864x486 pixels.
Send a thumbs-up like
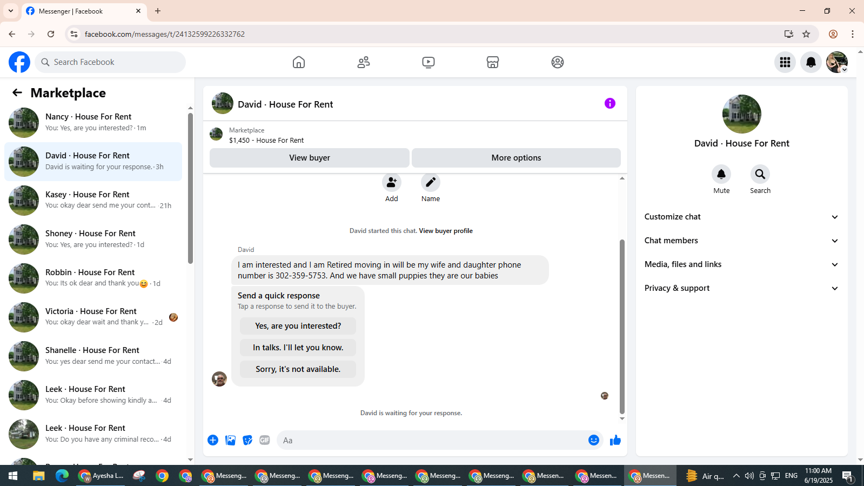click(x=615, y=440)
